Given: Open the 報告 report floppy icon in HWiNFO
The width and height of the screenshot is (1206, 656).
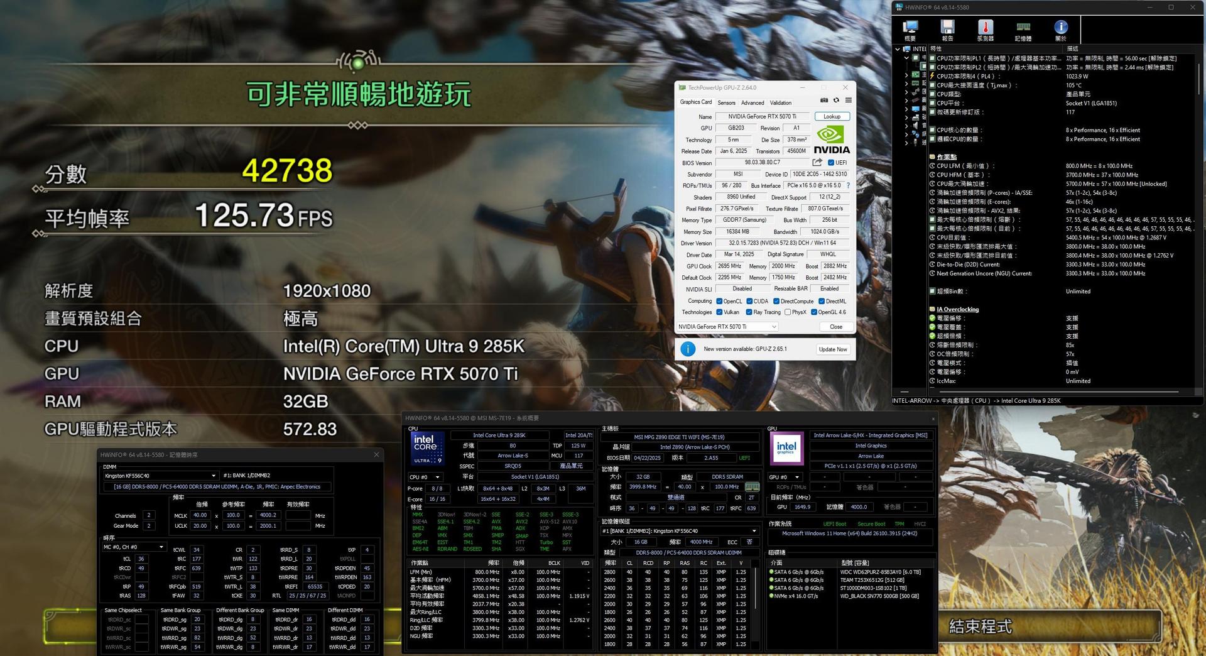Looking at the screenshot, I should (947, 30).
